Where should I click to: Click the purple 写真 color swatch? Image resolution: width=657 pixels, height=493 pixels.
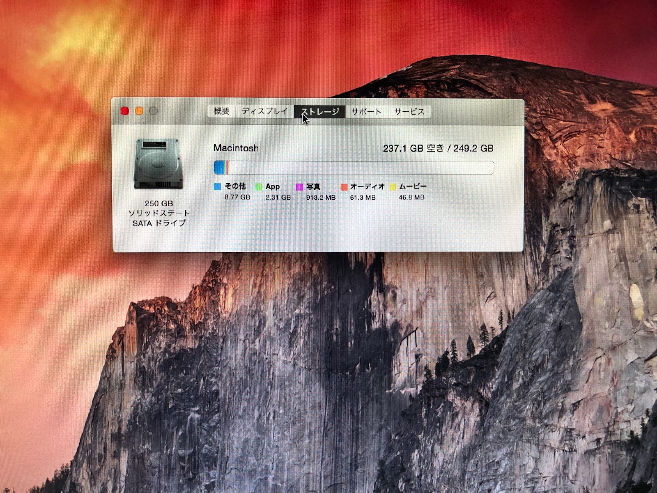tap(299, 187)
